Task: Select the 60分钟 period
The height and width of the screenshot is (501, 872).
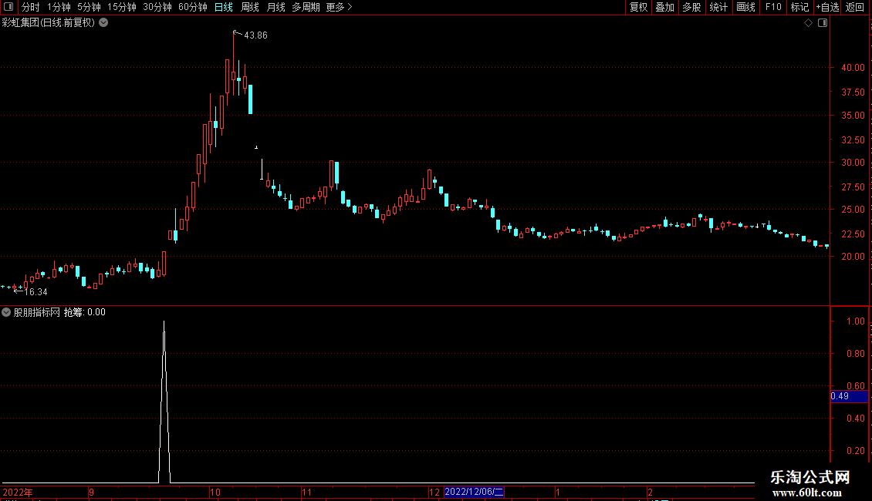Action: tap(193, 7)
